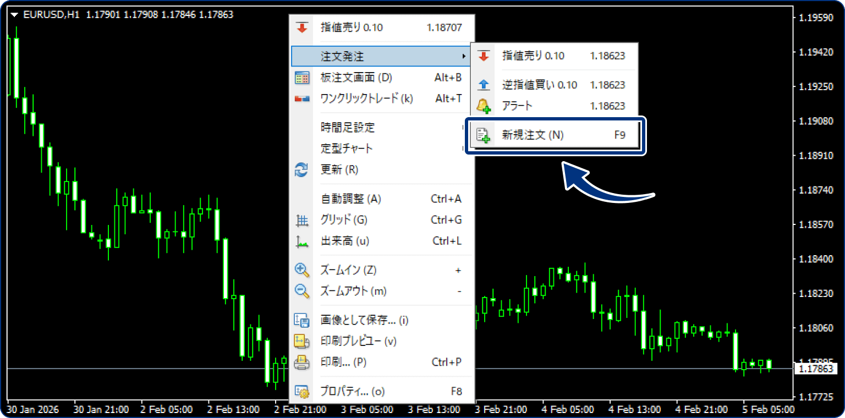Viewport: 845px width, 418px height.
Task: Expand the EURUSD chart dropdown triangle
Action: point(14,15)
